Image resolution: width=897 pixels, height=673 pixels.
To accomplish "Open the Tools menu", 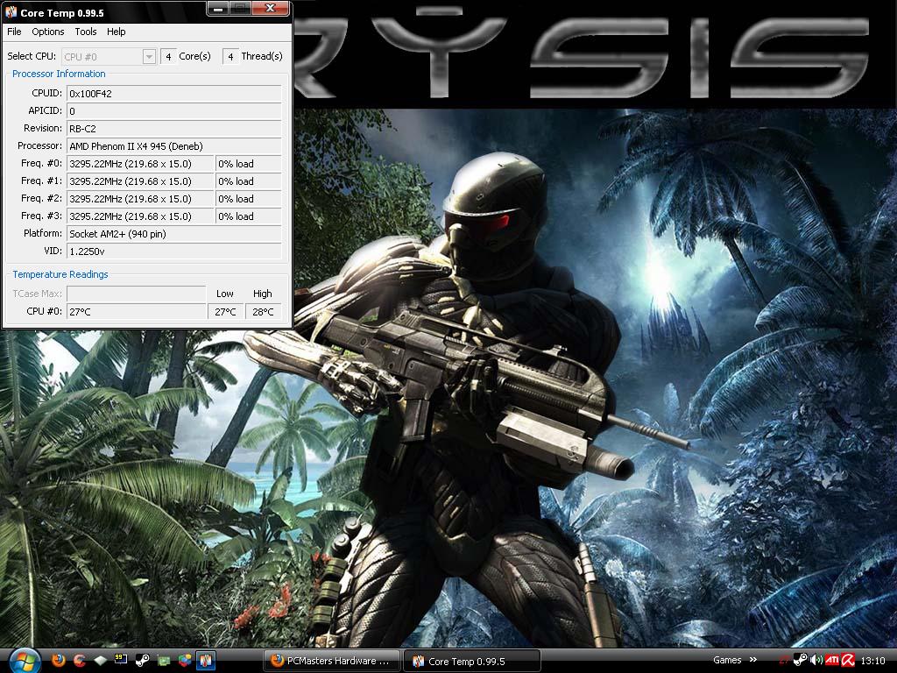I will [x=86, y=32].
